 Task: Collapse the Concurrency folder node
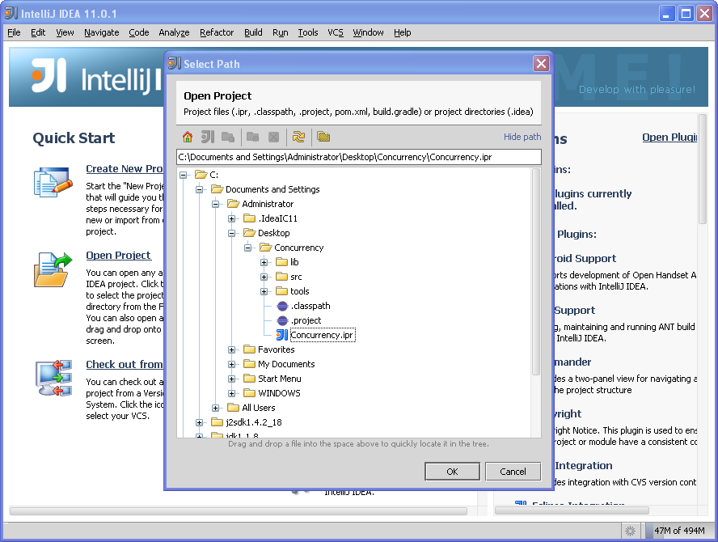click(247, 248)
